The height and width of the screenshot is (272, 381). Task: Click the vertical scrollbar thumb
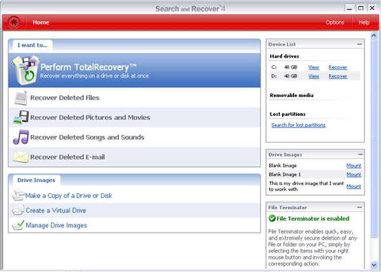click(x=374, y=138)
